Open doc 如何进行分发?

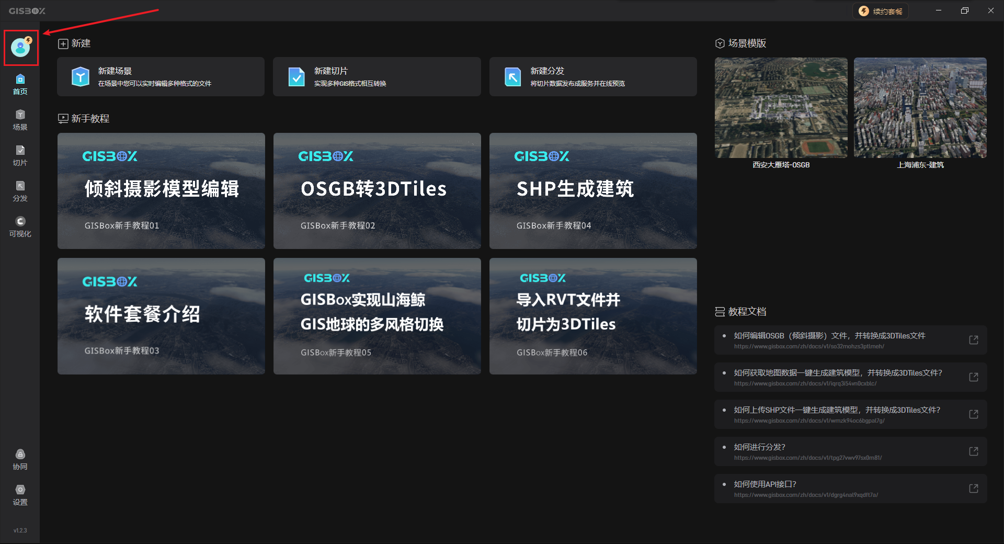851,451
